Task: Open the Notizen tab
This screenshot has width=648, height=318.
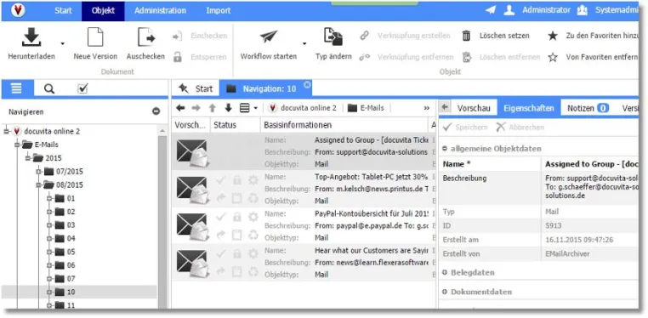Action: pos(588,108)
